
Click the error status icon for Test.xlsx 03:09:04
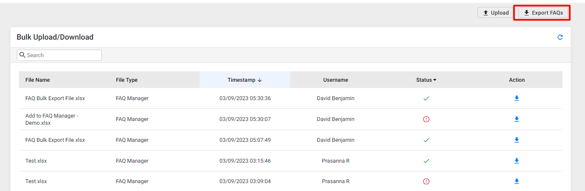(x=426, y=181)
